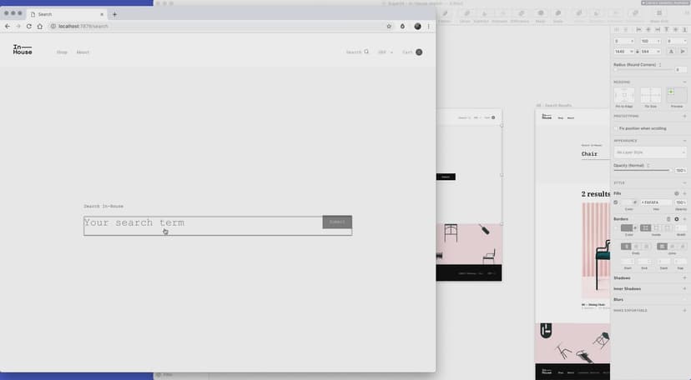Open the Chrome three-dot menu
This screenshot has width=691, height=380.
click(429, 26)
